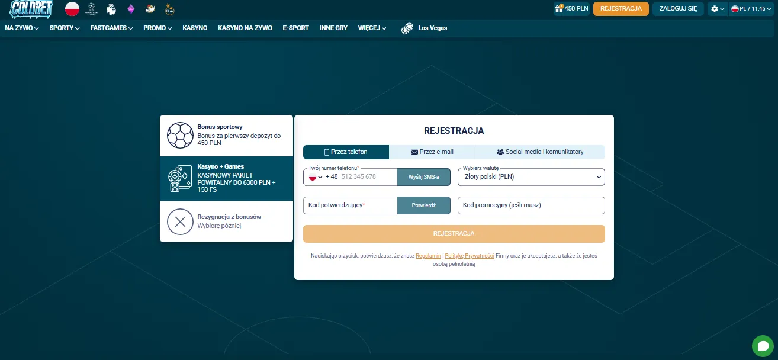Image resolution: width=778 pixels, height=360 pixels.
Task: Switch to Social media i komunikatory tab
Action: tap(540, 152)
